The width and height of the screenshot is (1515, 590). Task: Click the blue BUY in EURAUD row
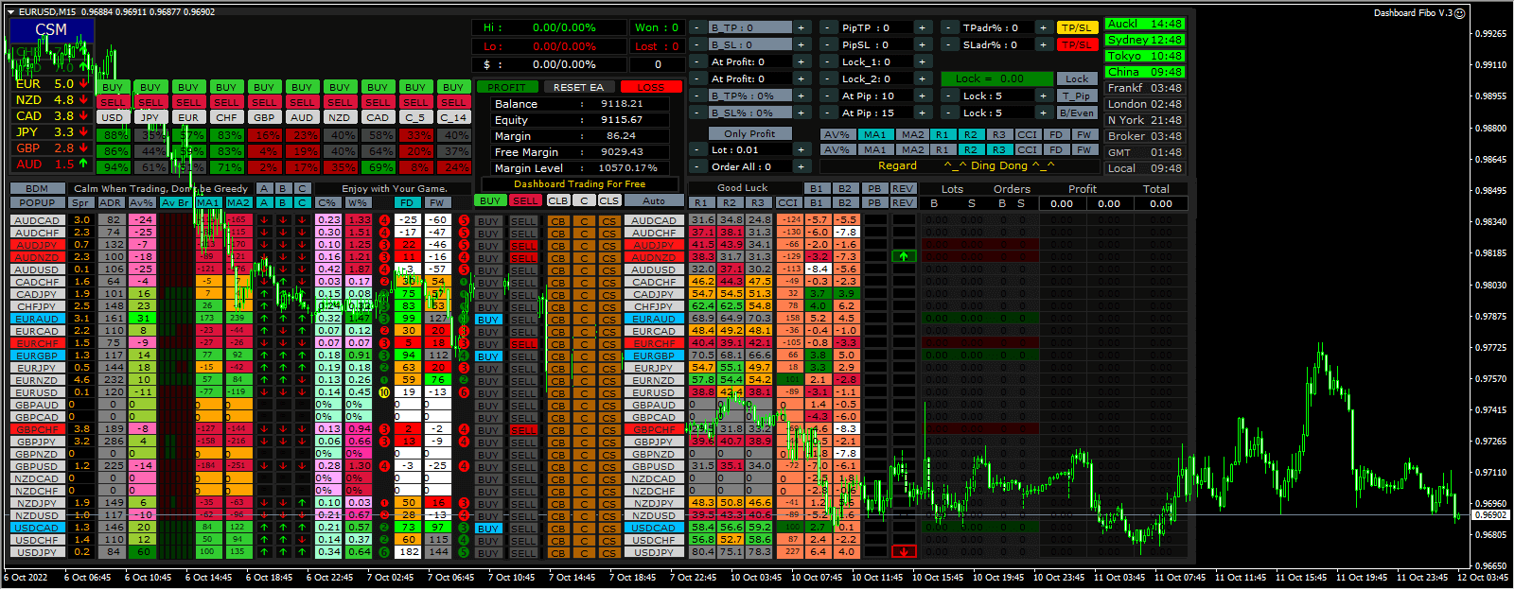[x=488, y=319]
